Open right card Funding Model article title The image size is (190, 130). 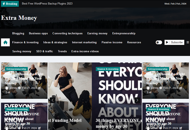click(x=165, y=79)
